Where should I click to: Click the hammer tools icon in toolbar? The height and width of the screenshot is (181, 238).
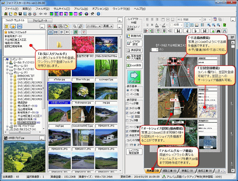tap(92, 14)
